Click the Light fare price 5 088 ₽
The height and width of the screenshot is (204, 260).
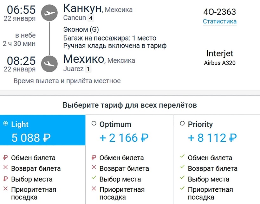(31, 138)
